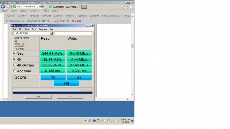The image size is (230, 129).
Task: Toggle the Acc.time test checkbox
Action: coord(14,71)
